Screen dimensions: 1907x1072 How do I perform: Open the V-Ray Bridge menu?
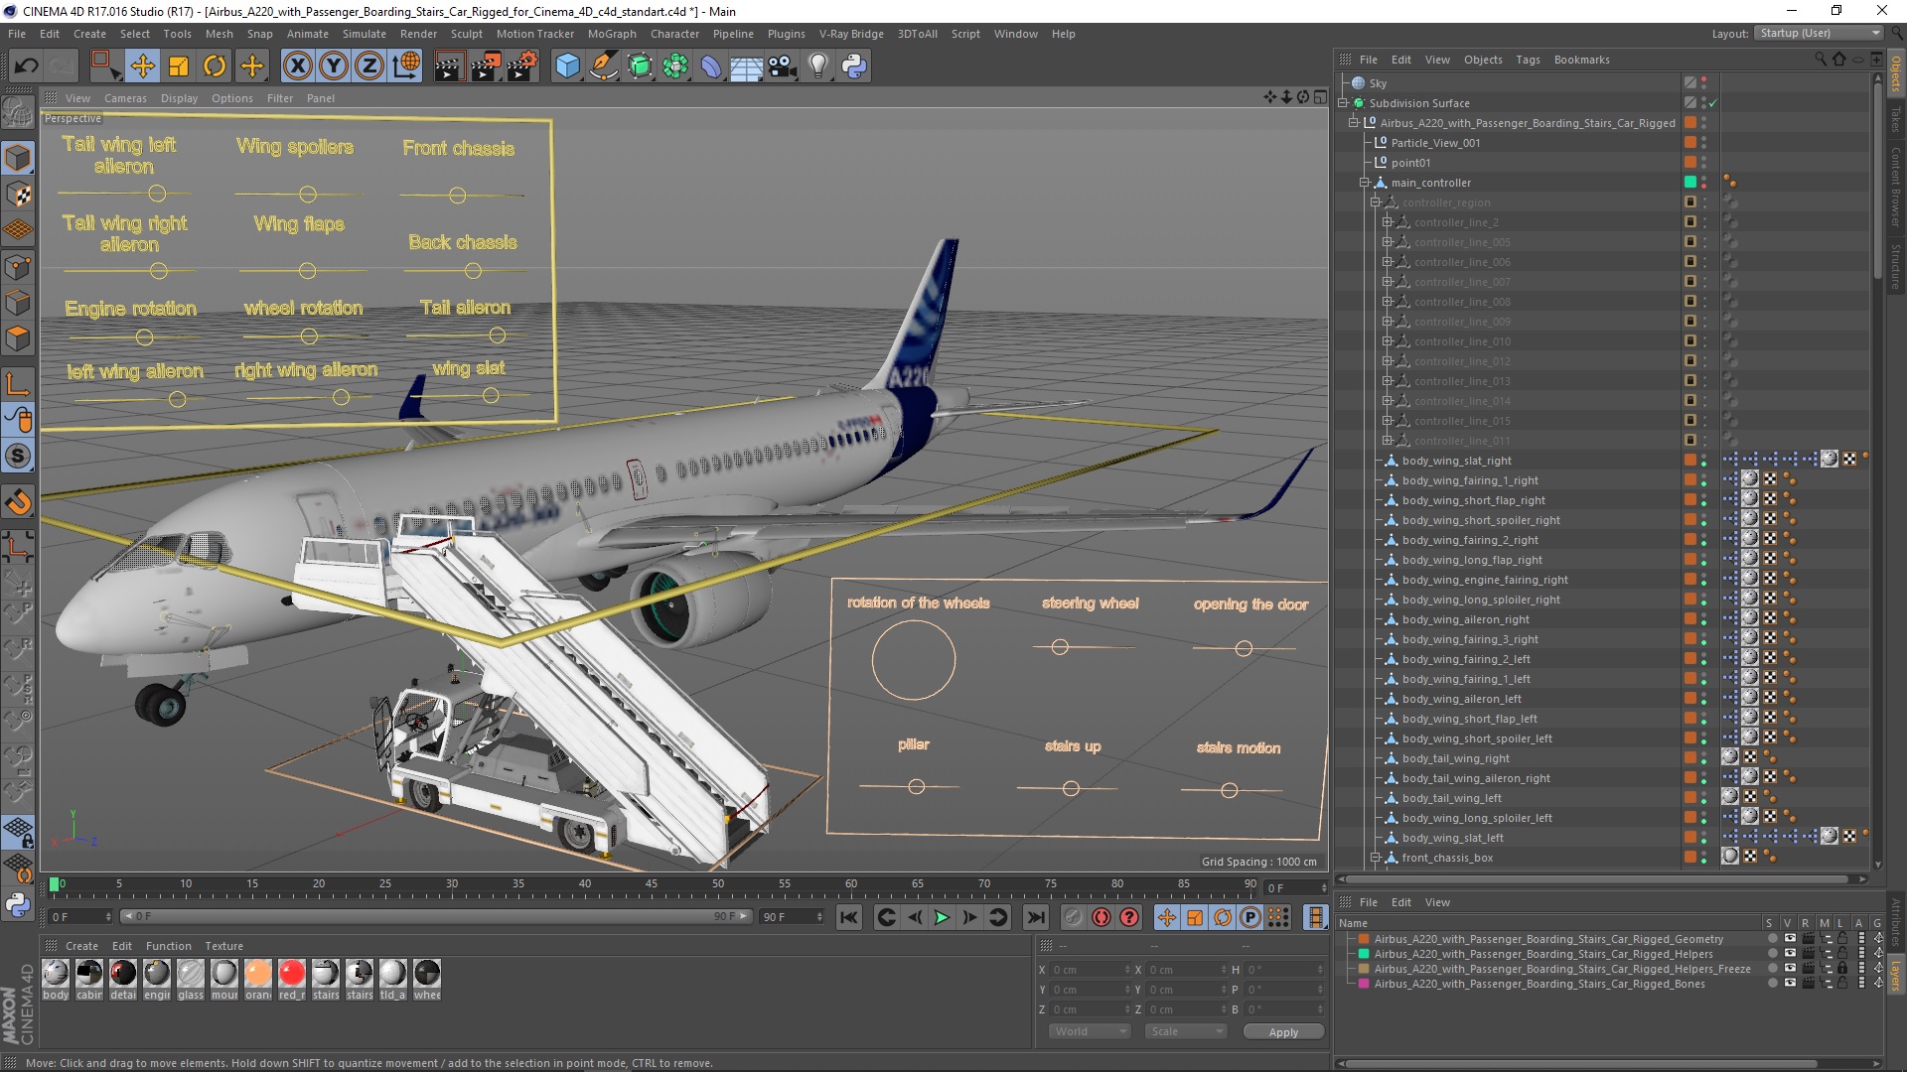[851, 34]
